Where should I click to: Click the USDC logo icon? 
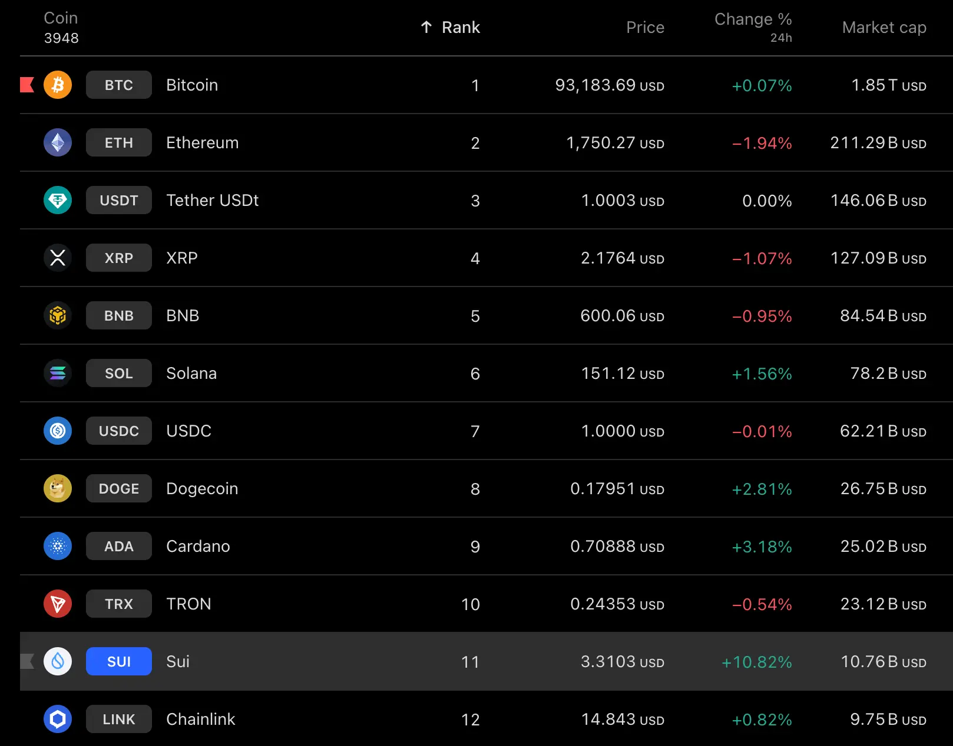click(58, 431)
